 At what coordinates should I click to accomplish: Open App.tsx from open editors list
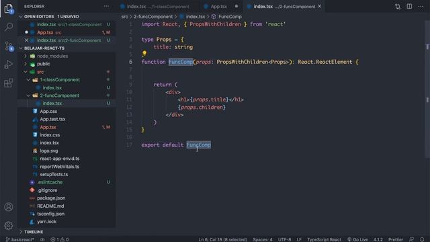click(67, 32)
